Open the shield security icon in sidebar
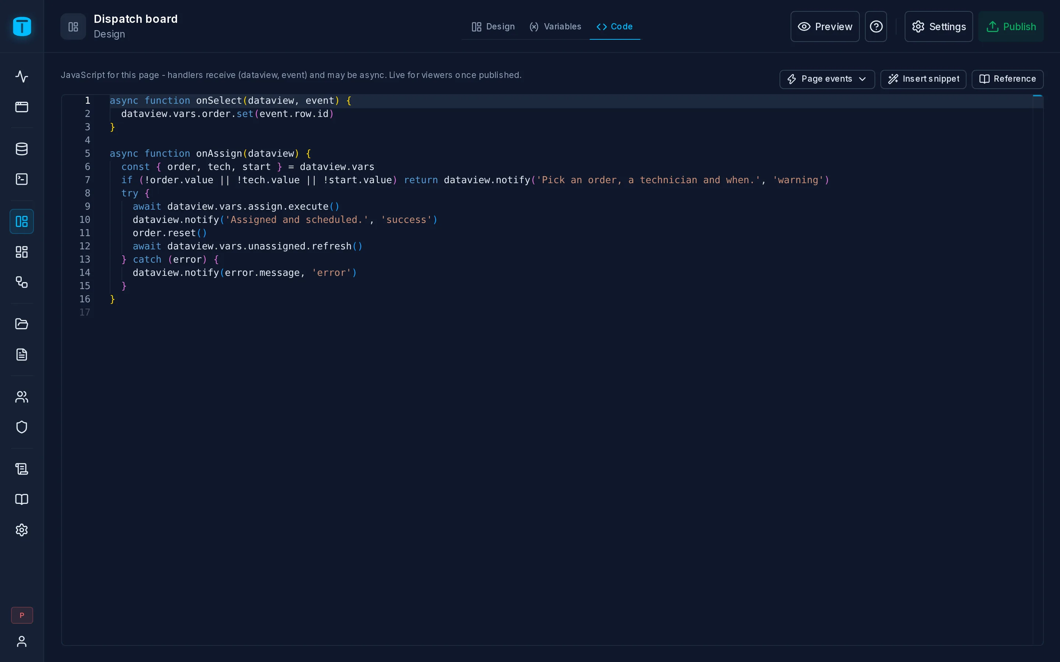1060x662 pixels. point(22,427)
